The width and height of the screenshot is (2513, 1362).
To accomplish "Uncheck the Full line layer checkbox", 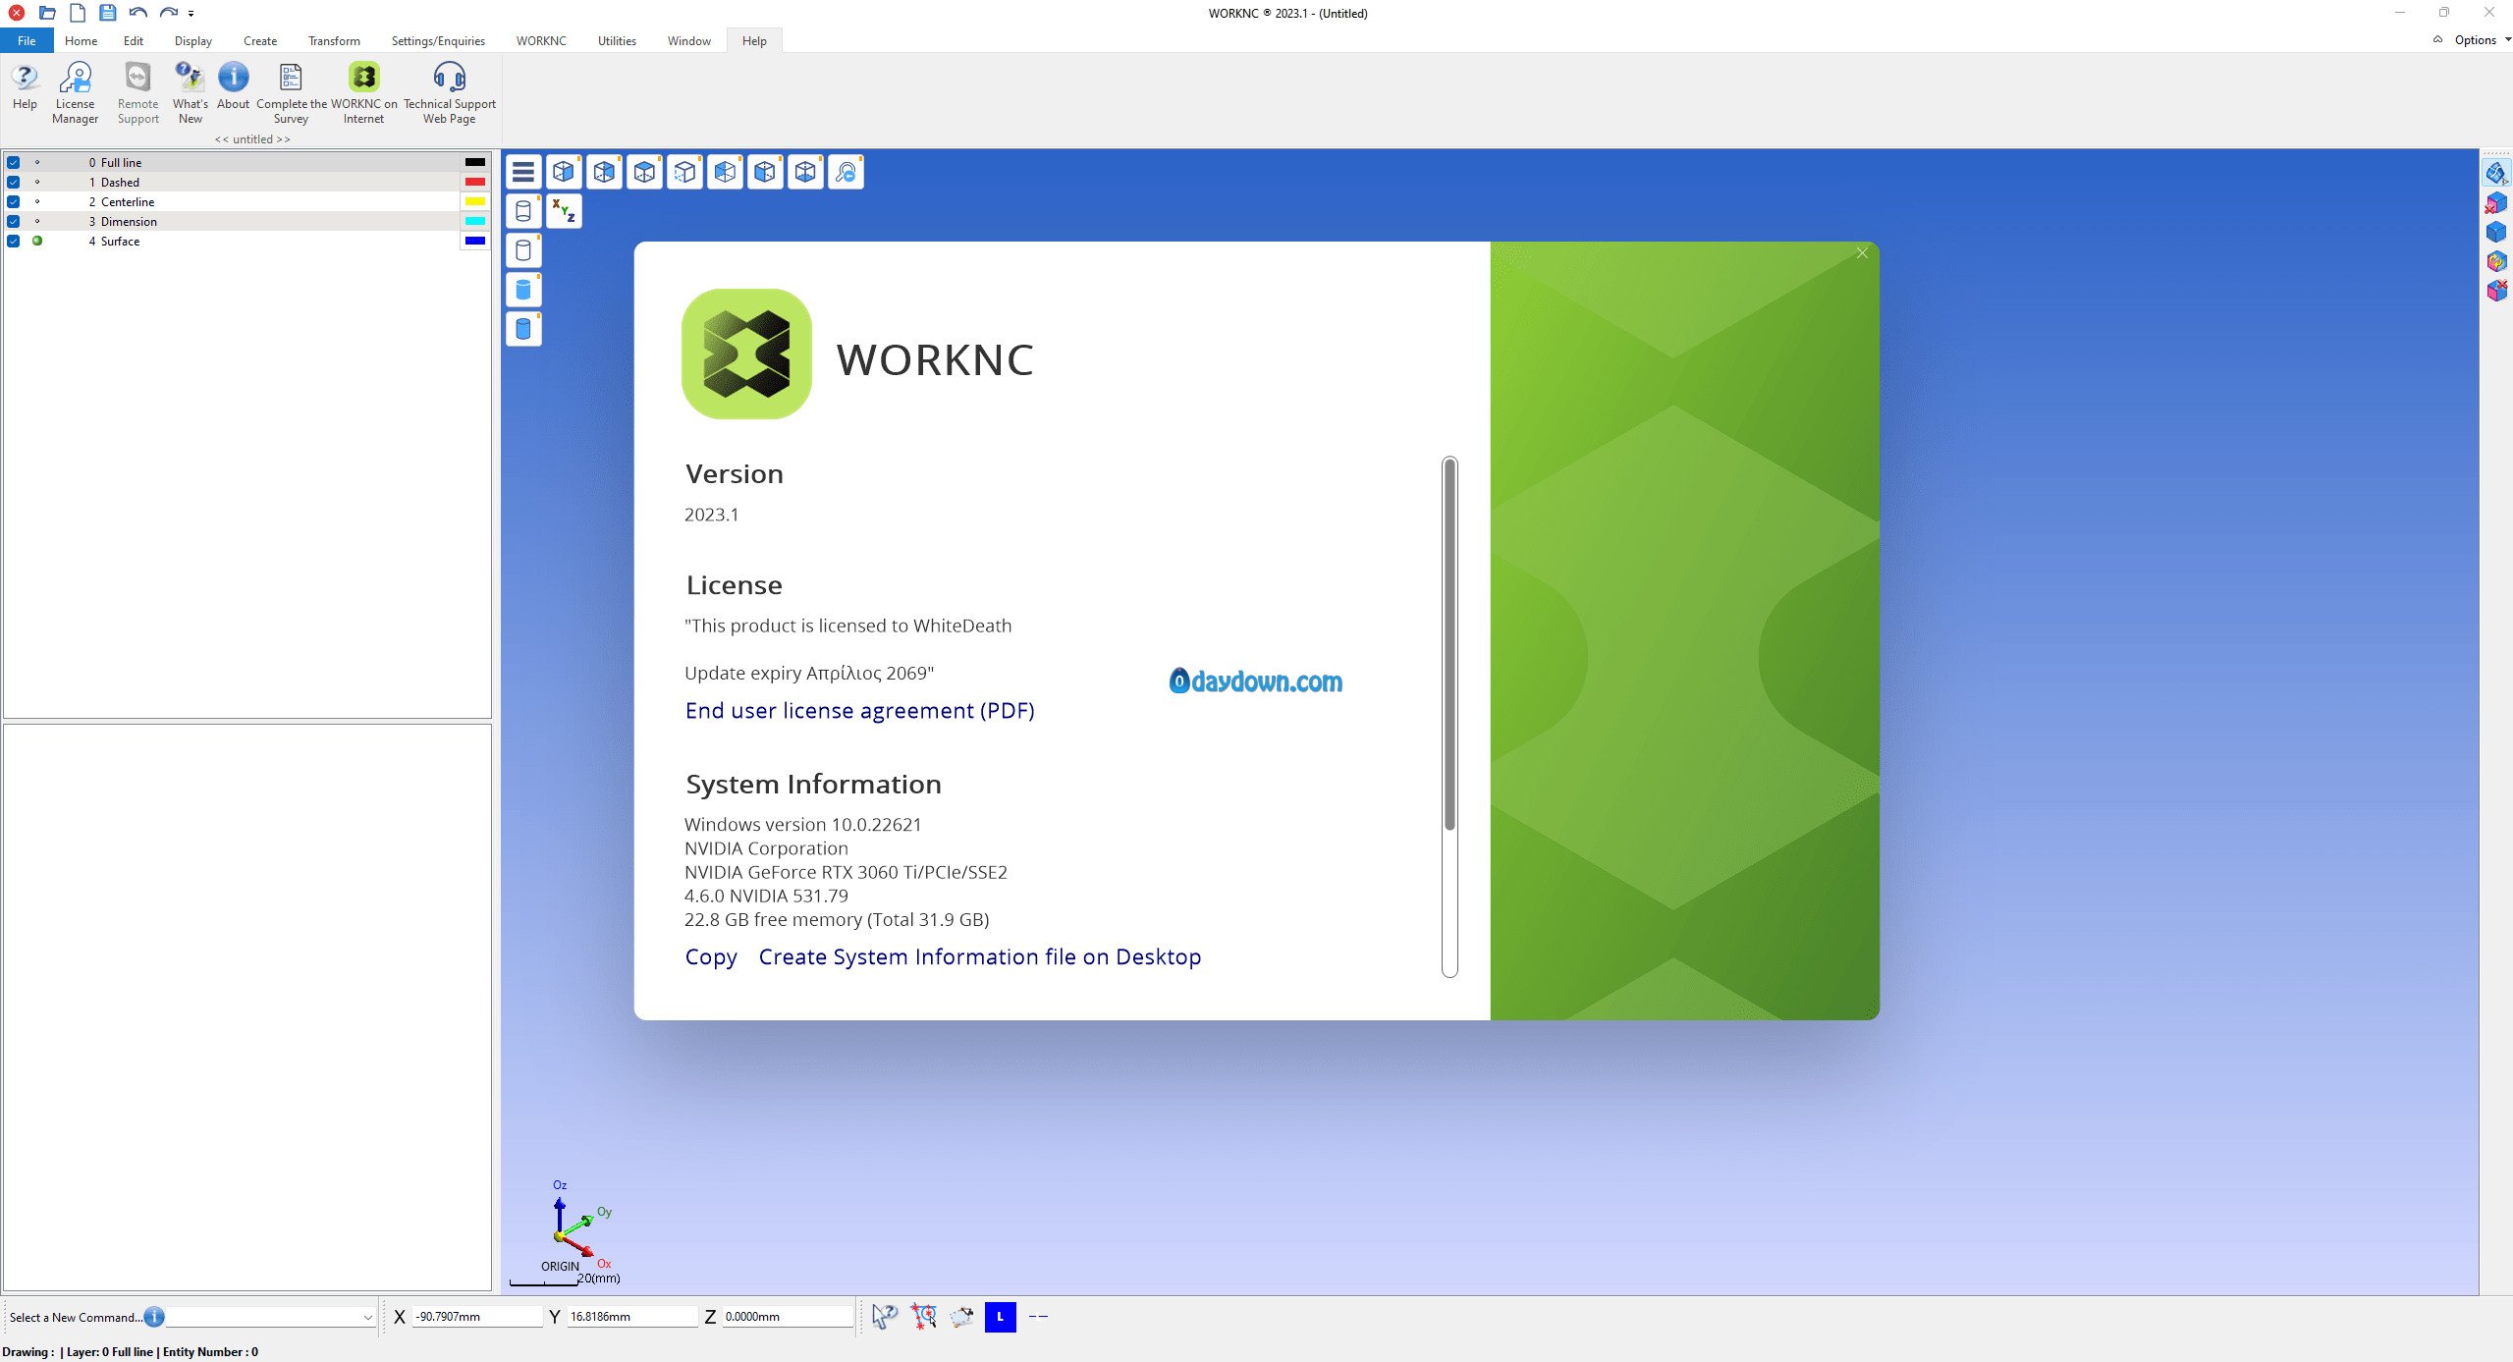I will coord(14,162).
